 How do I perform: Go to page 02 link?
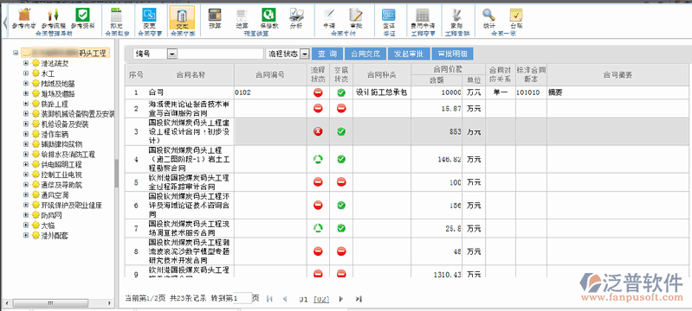point(321,299)
